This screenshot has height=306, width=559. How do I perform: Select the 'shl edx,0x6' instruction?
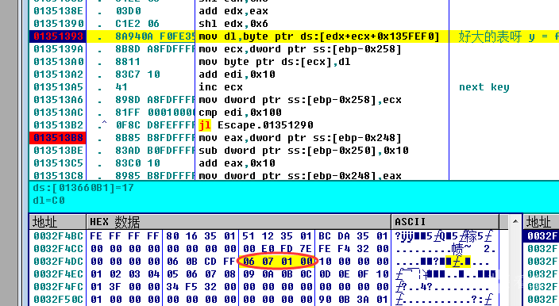[x=233, y=24]
